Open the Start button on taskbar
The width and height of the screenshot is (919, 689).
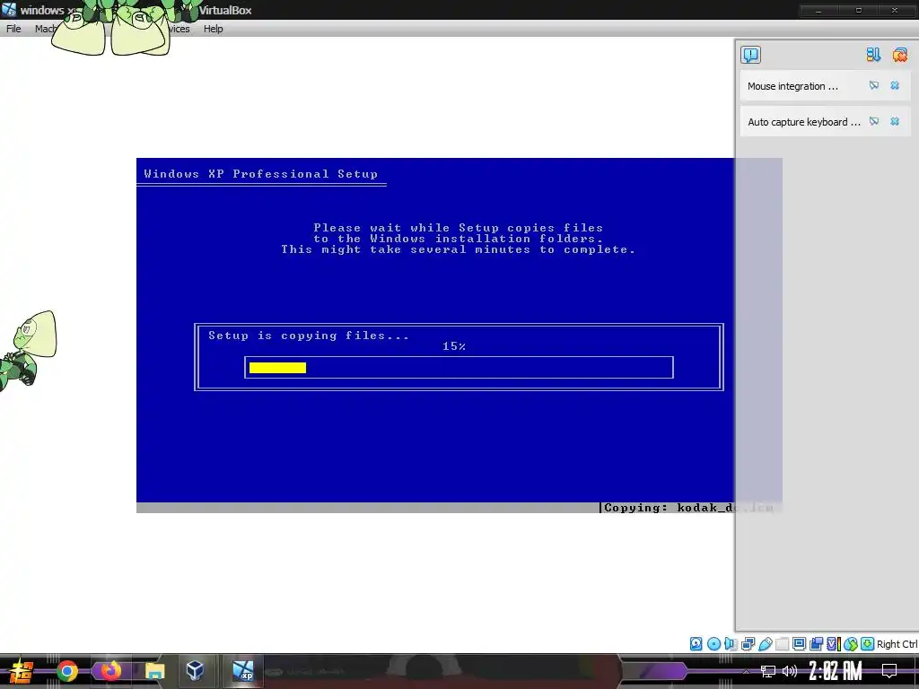pos(21,671)
